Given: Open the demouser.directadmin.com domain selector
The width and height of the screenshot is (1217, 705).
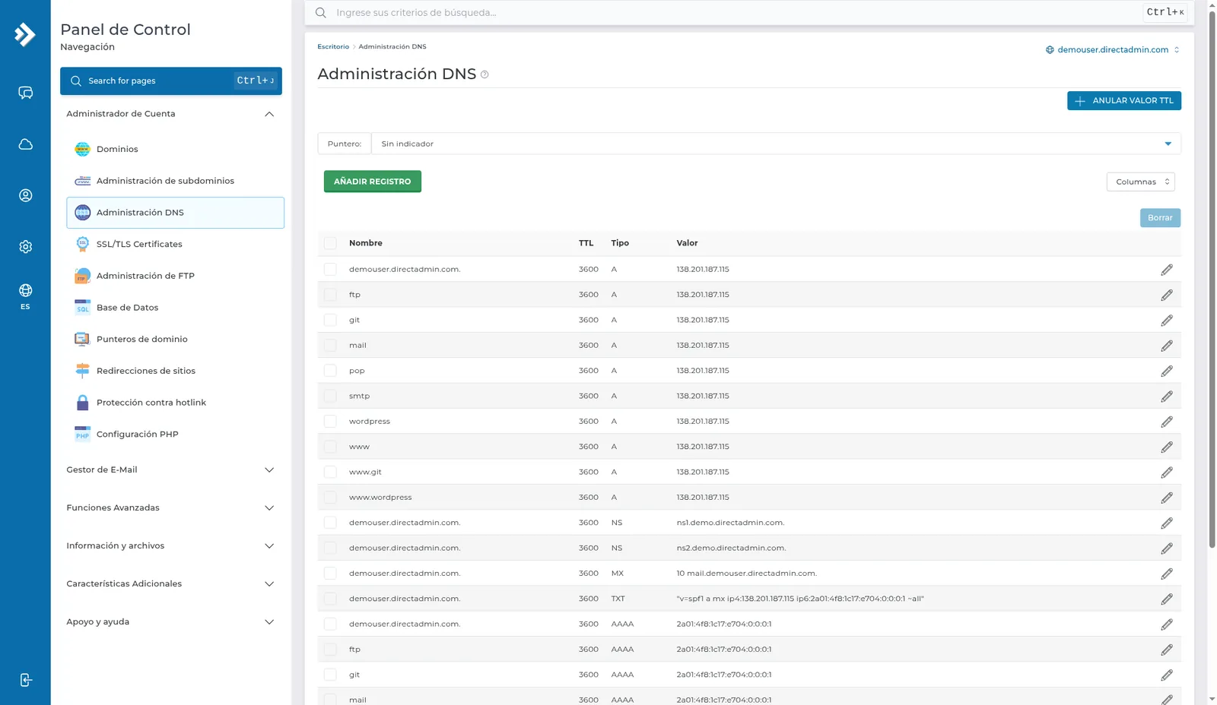Looking at the screenshot, I should [1113, 50].
